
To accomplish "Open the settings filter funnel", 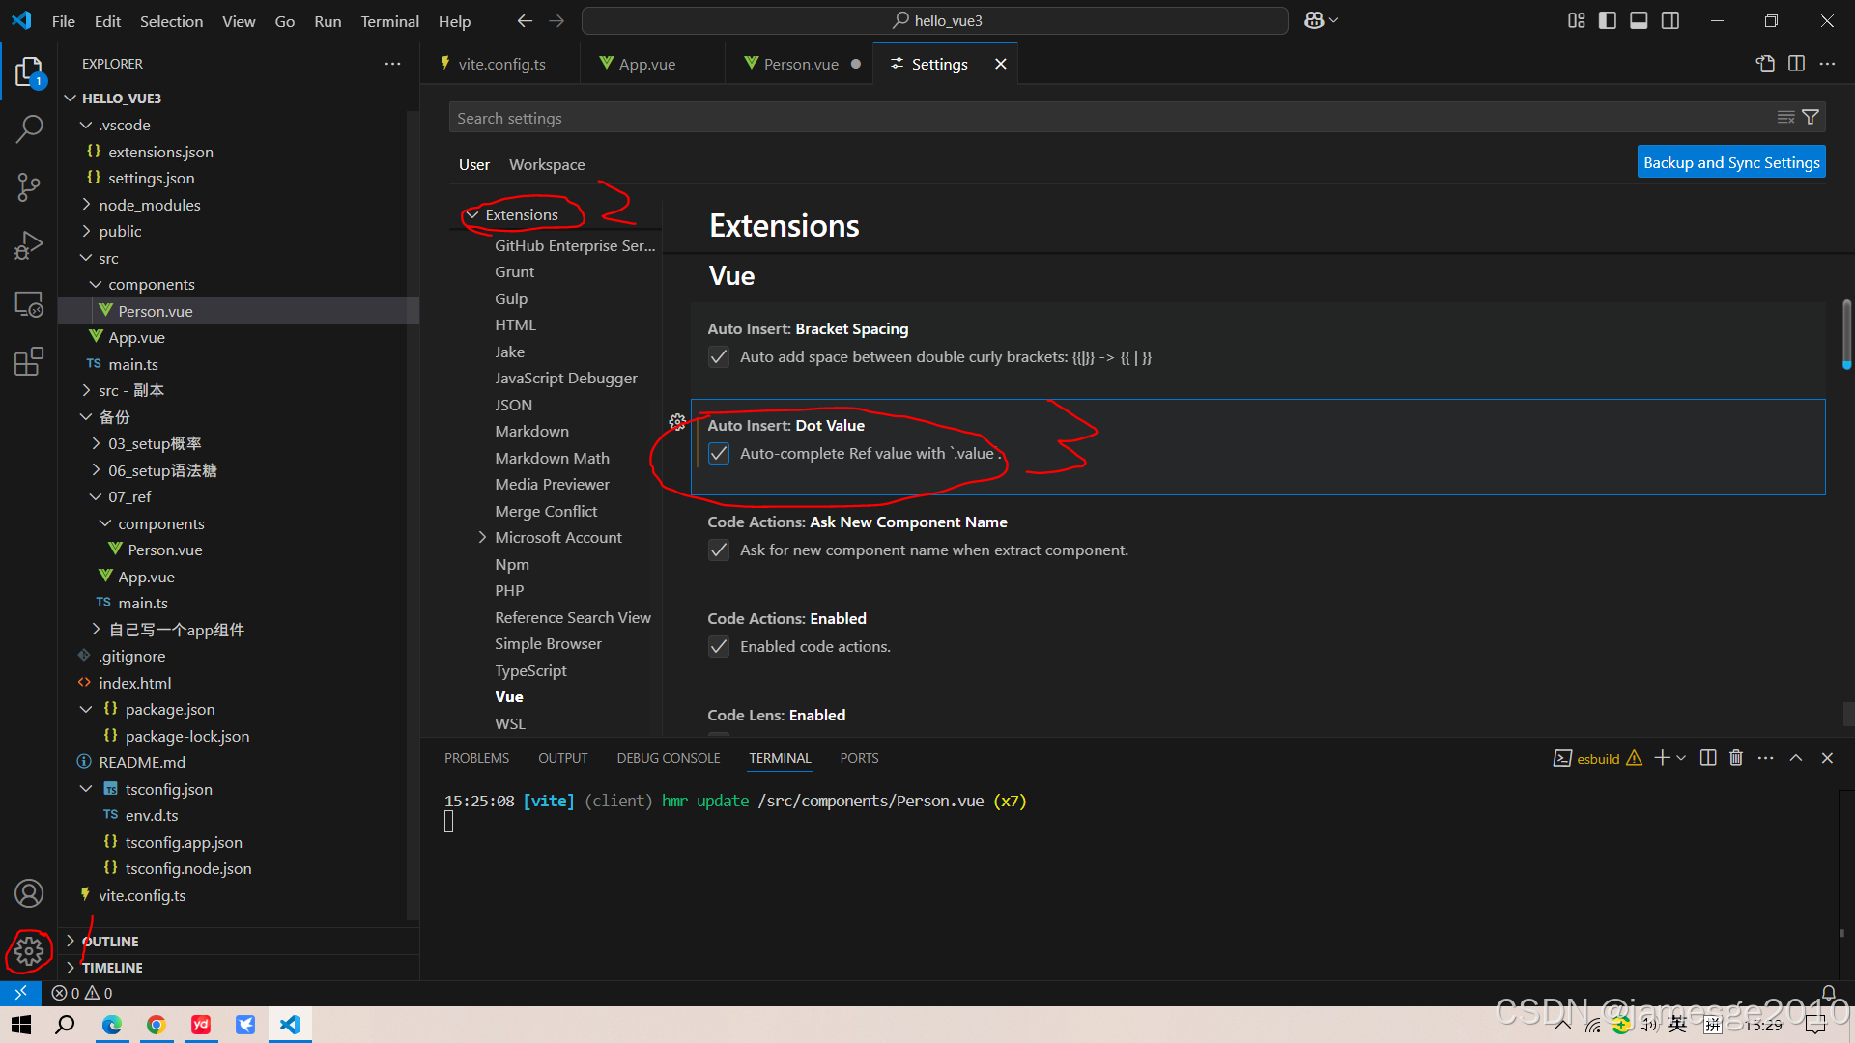I will 1811,117.
